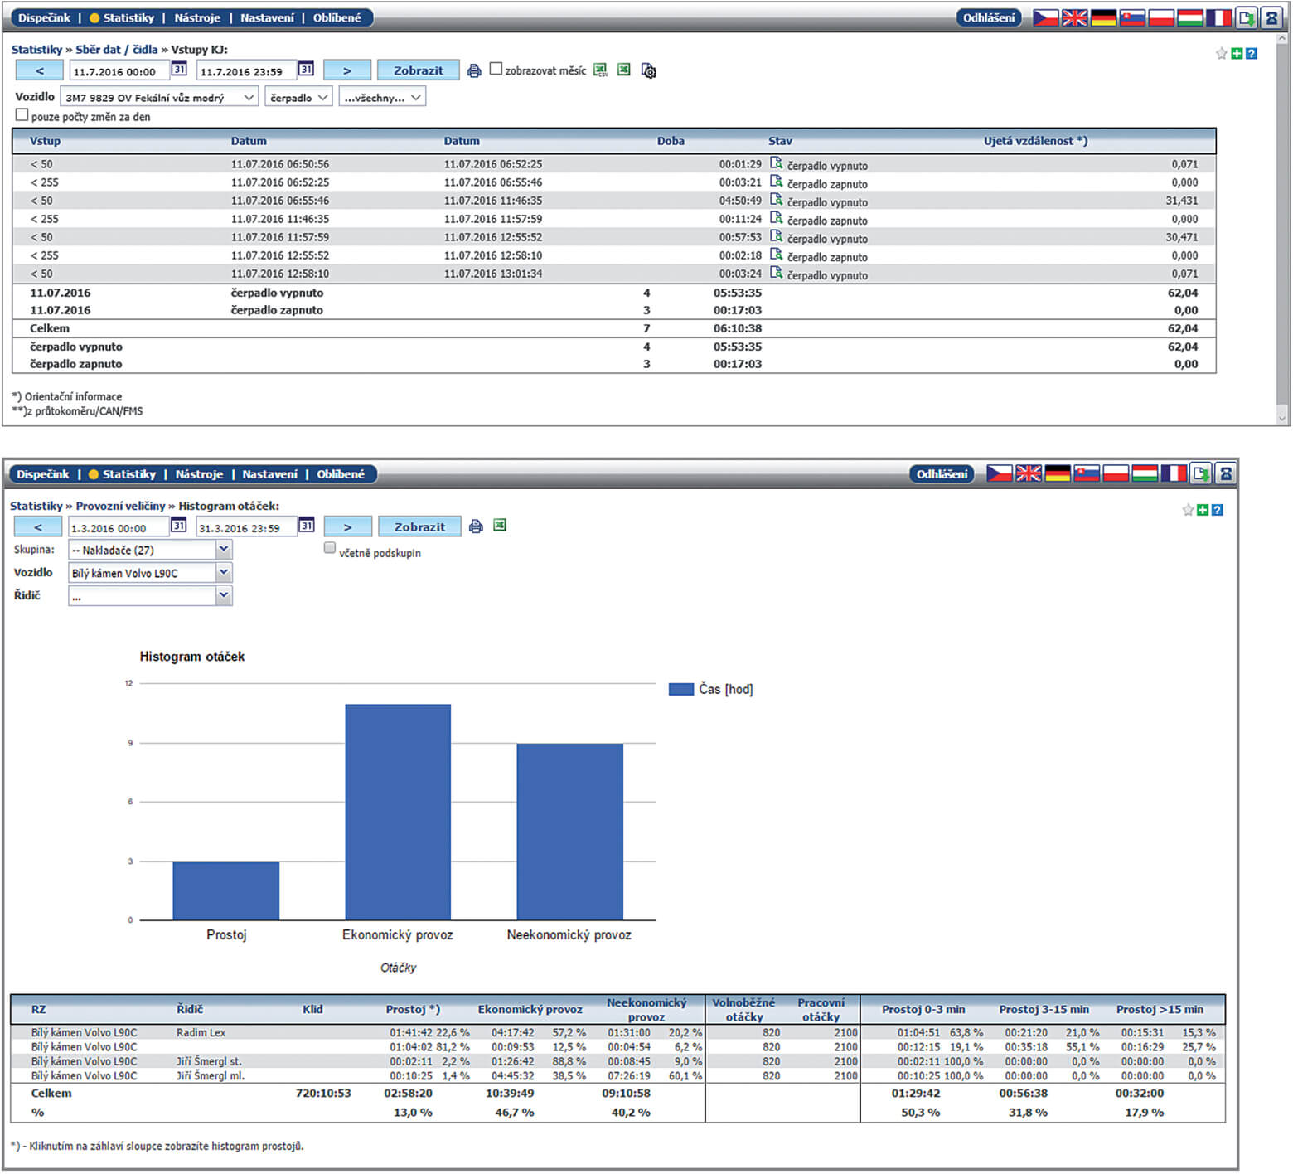Viewport: 1293px width, 1174px height.
Task: Click 'Prostoj *)' column header
Action: (413, 1009)
